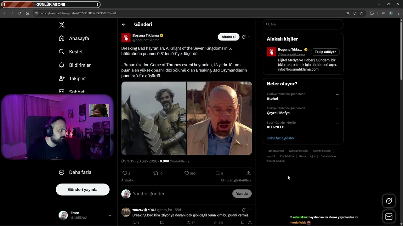Click Gönderi yayınla button

click(x=82, y=190)
